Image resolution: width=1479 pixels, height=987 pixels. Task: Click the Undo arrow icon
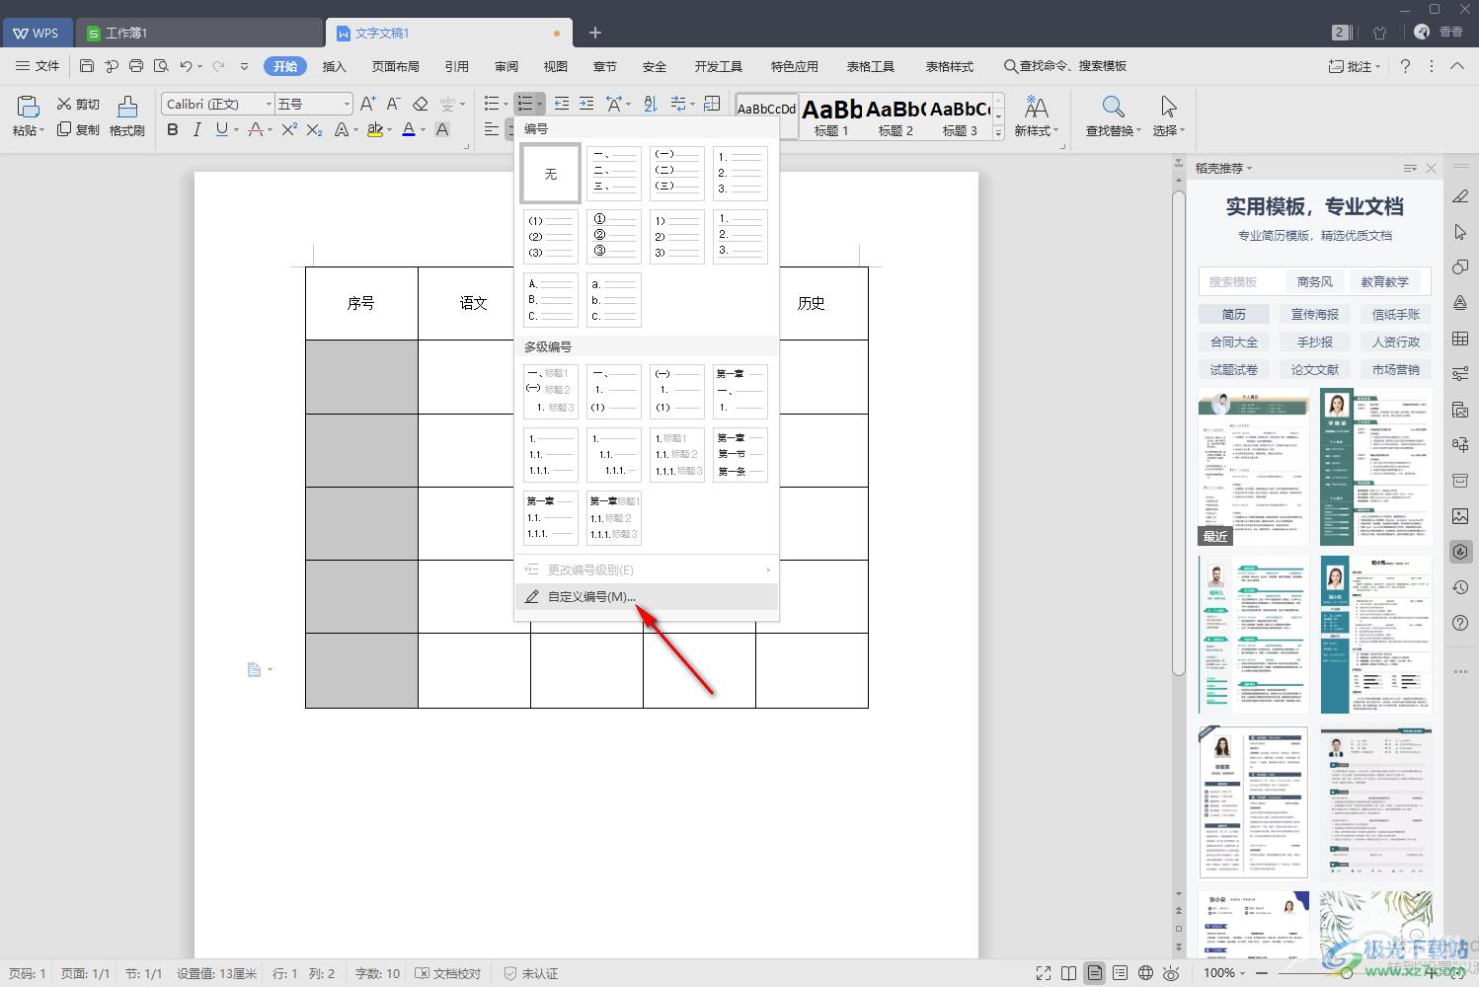click(x=186, y=66)
